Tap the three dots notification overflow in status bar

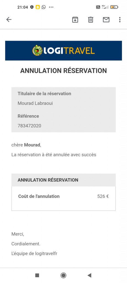point(51,7)
